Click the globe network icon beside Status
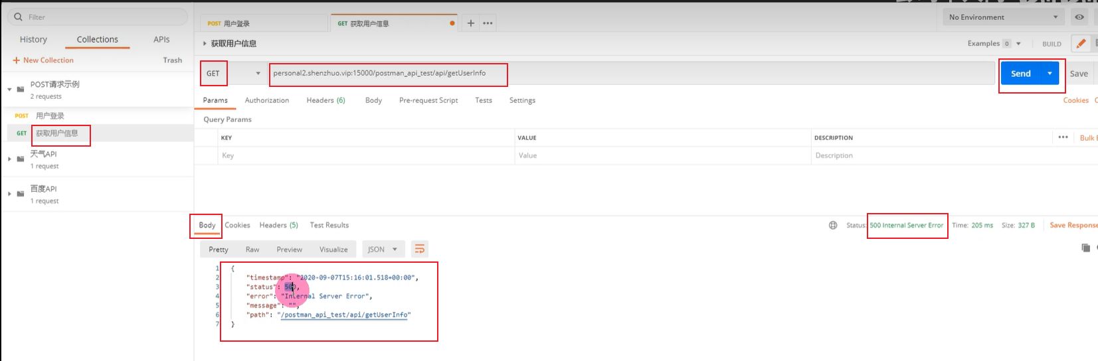This screenshot has height=361, width=1098. [833, 226]
